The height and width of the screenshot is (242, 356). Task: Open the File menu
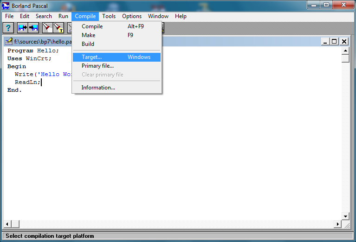point(9,16)
